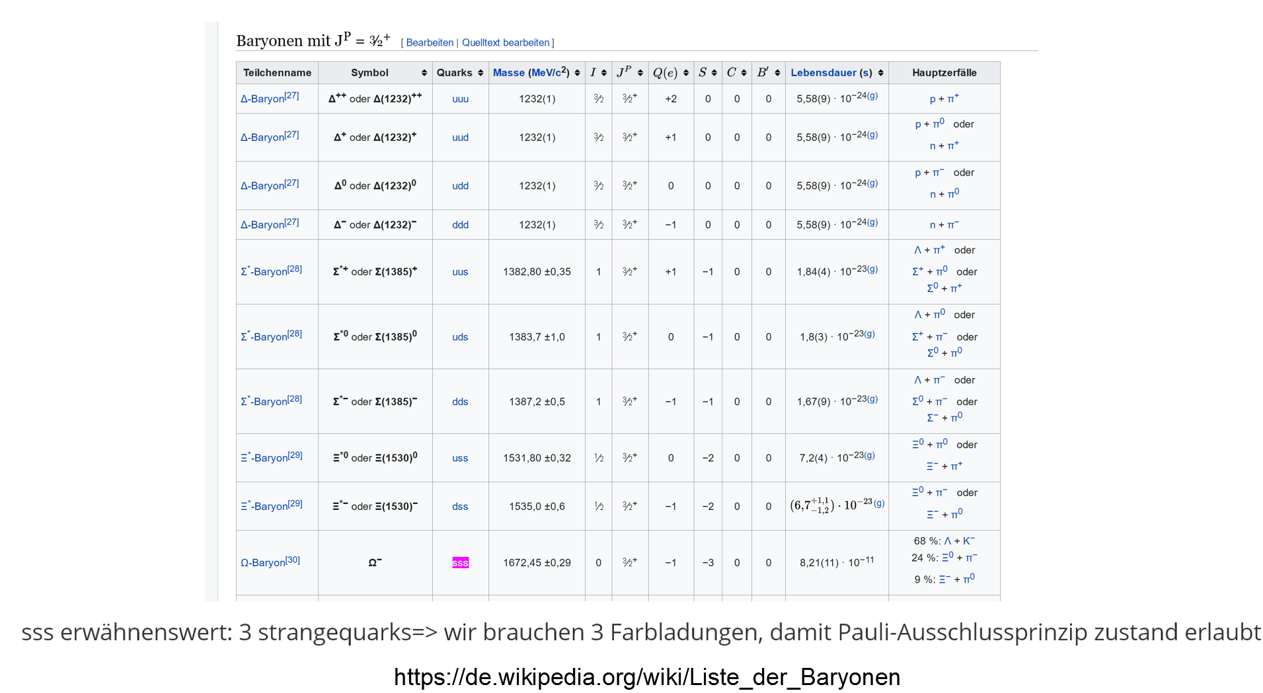This screenshot has height=693, width=1263.
Task: Click the Teilchenname column header
Action: (x=277, y=73)
